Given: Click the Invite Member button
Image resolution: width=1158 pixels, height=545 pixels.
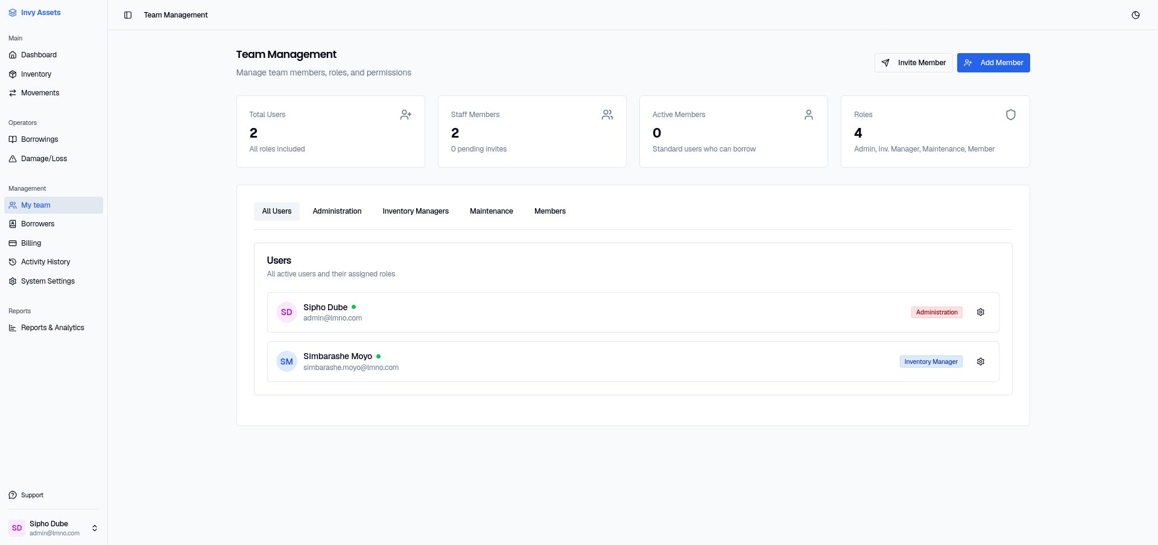Looking at the screenshot, I should pos(914,63).
